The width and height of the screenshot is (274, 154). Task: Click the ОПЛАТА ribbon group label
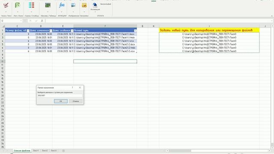(100, 16)
